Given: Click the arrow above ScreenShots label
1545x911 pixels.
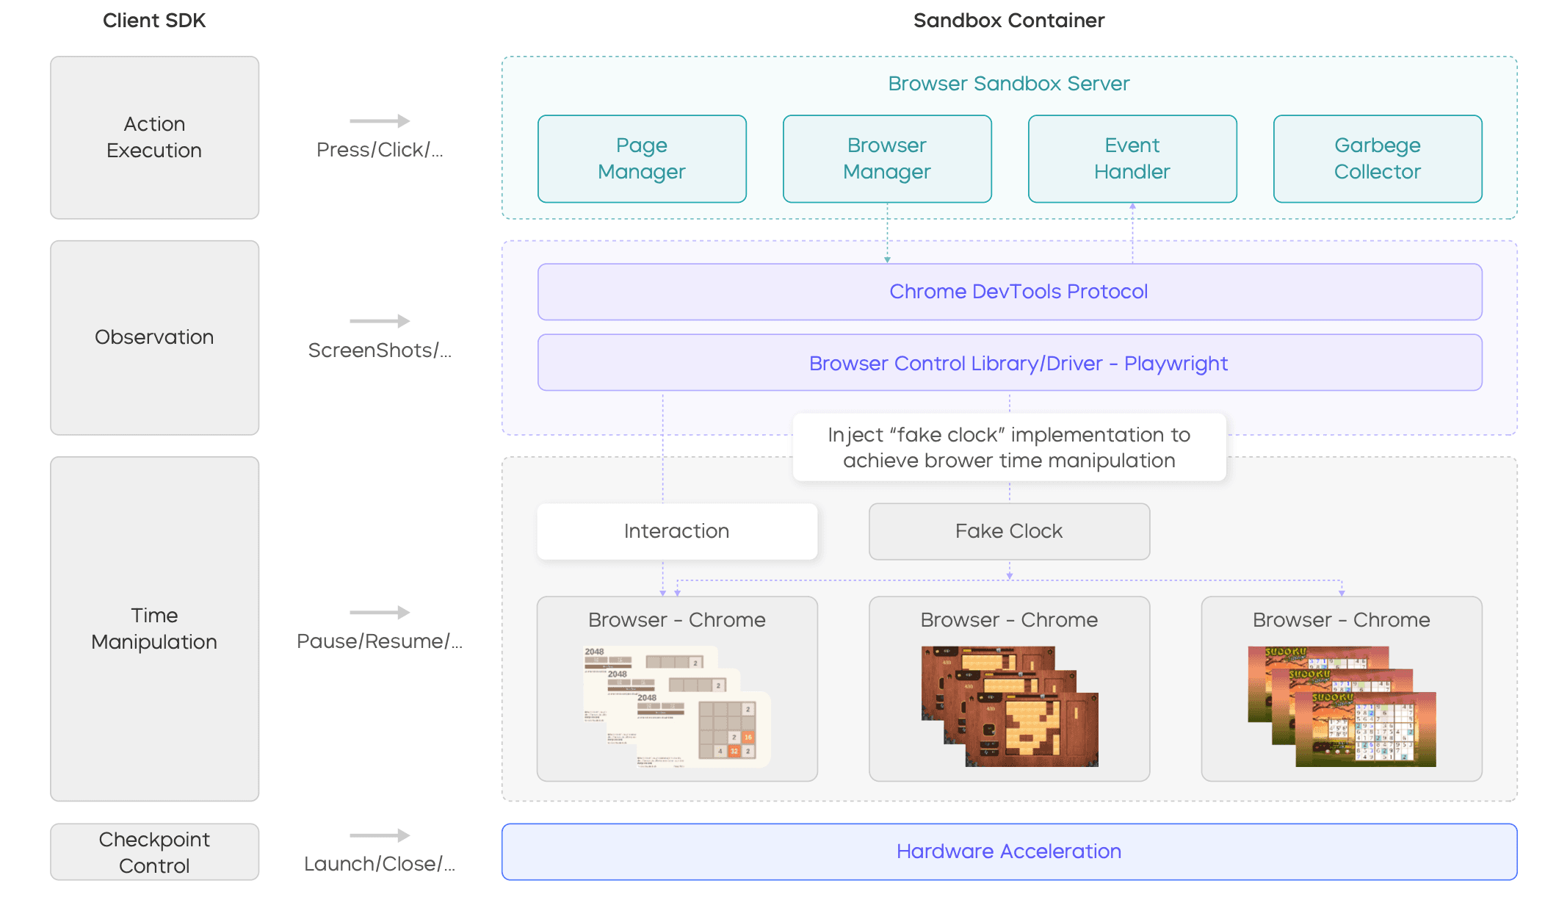Looking at the screenshot, I should pos(380,321).
